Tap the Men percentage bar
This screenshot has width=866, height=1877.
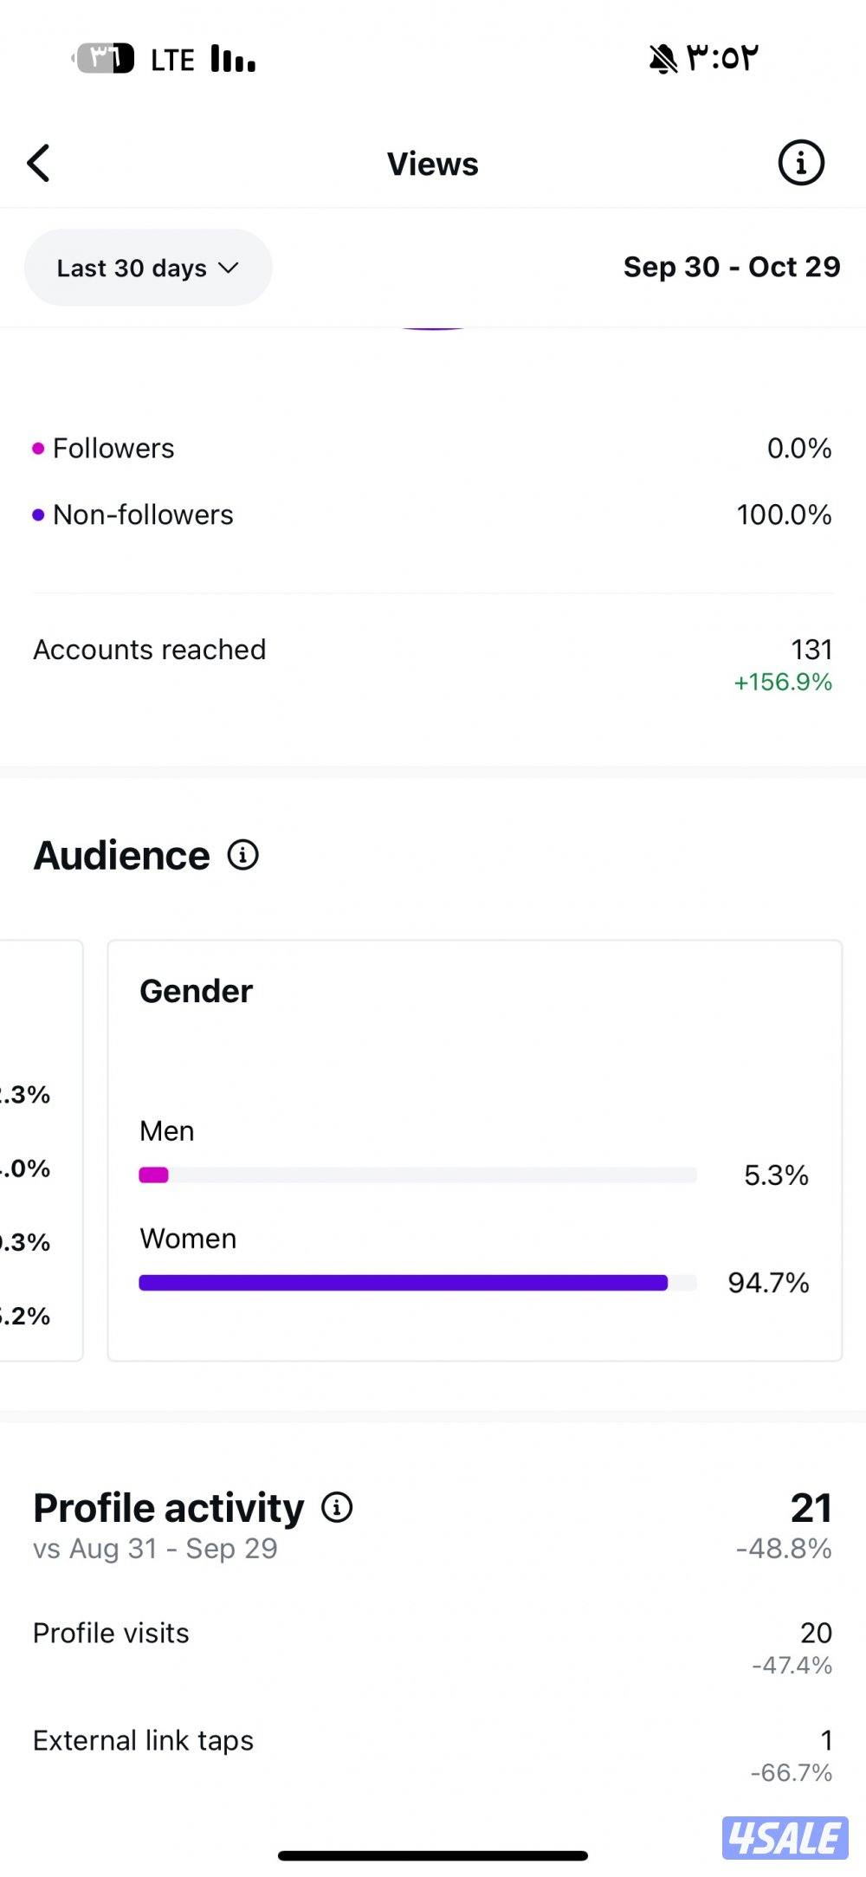pos(417,1175)
